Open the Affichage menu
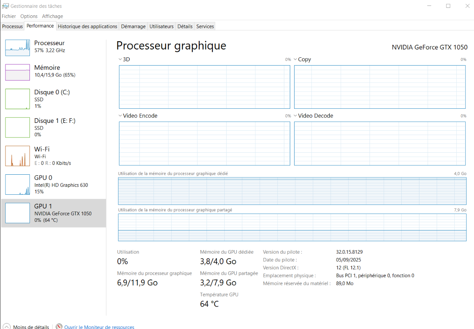This screenshot has height=329, width=474. [52, 16]
